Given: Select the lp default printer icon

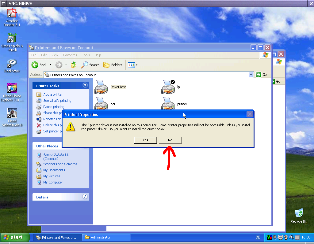Looking at the screenshot, I should click(168, 87).
